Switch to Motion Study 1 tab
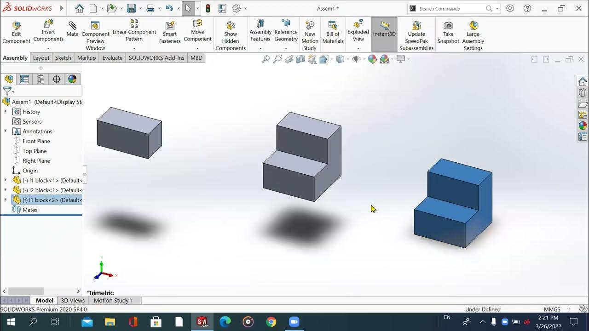 [113, 300]
